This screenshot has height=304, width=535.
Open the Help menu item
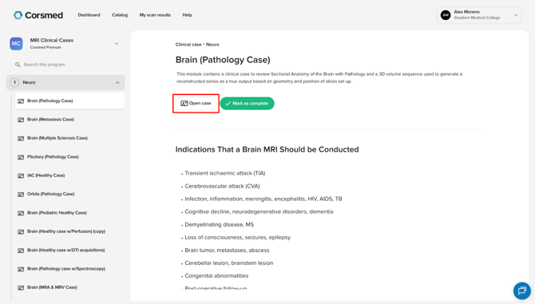[x=187, y=15]
